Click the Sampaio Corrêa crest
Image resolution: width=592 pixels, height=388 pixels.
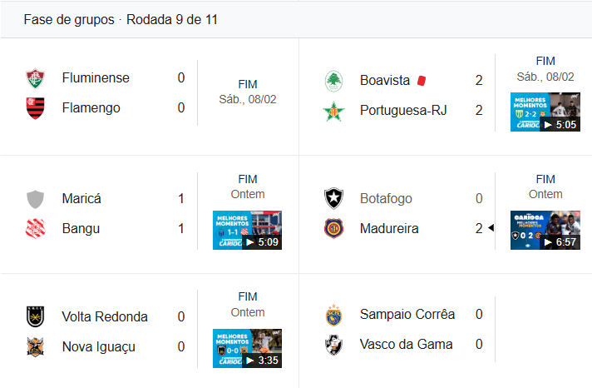pyautogui.click(x=333, y=315)
